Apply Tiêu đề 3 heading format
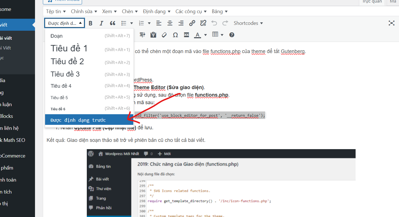The height and width of the screenshot is (217, 399). [x=89, y=74]
